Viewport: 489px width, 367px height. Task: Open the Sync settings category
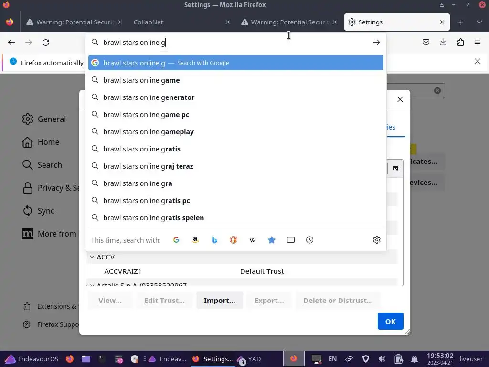38,211
